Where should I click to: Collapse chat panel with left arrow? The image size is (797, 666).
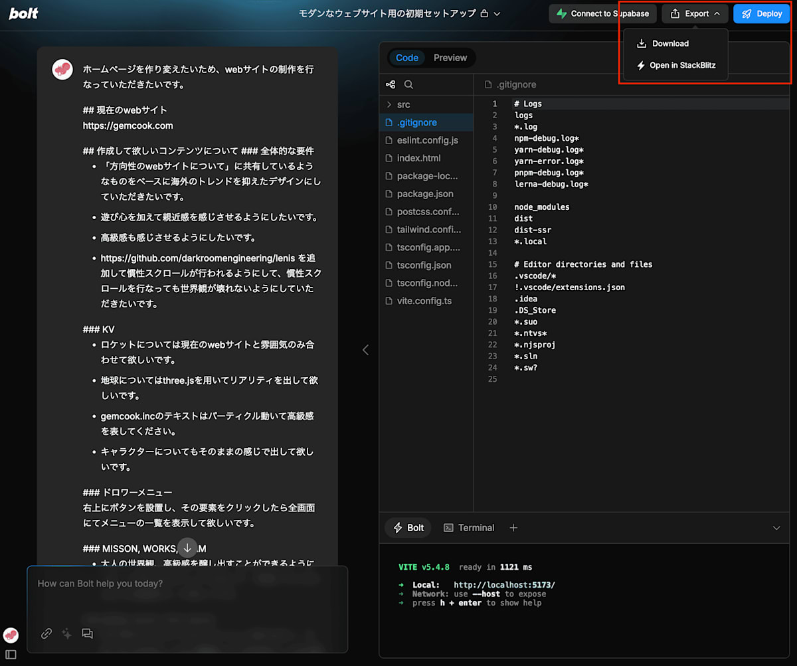[365, 350]
